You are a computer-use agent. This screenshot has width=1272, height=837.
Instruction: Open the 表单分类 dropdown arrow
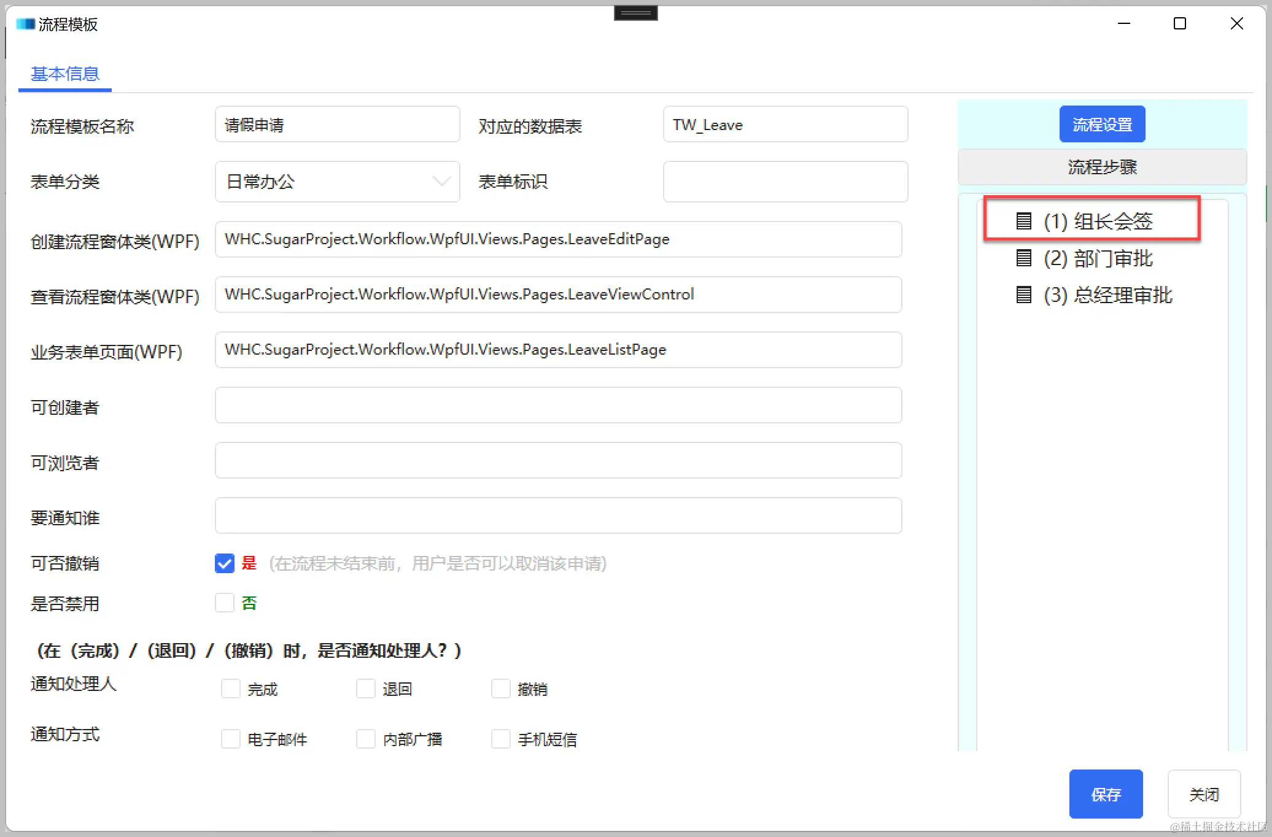point(441,182)
